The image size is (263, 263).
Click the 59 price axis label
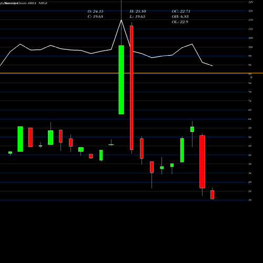[250, 128]
